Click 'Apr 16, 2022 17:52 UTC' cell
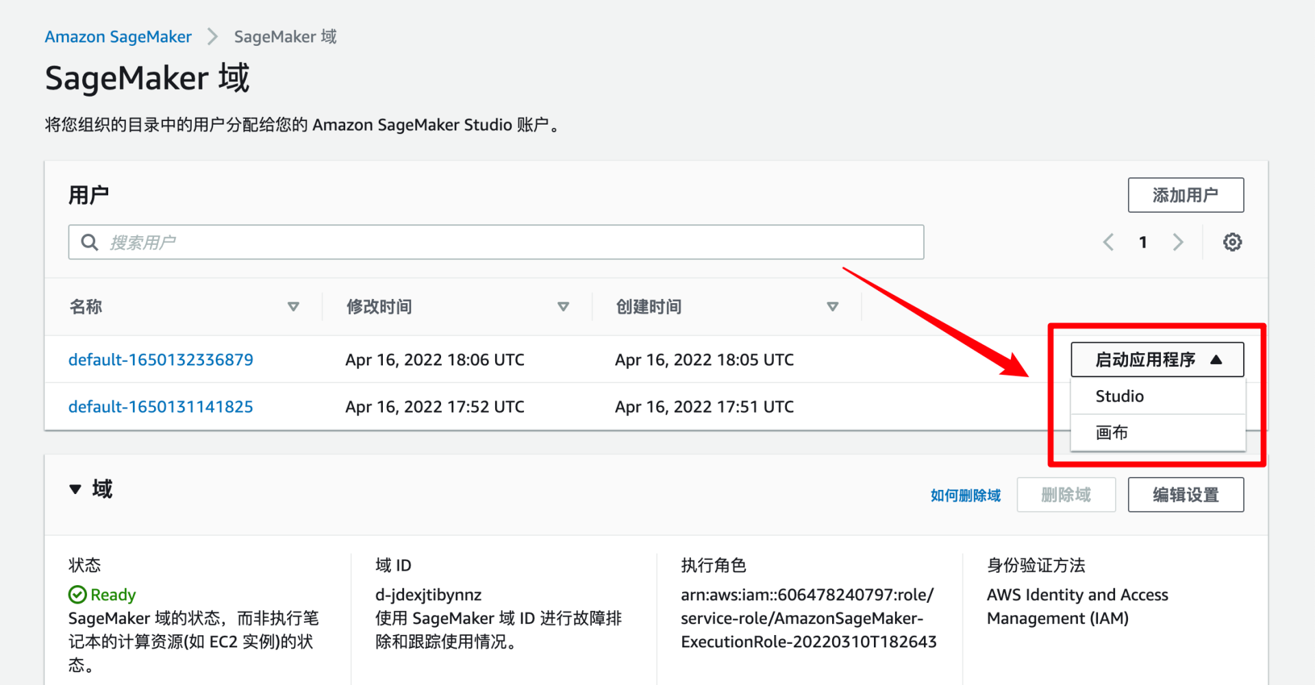This screenshot has width=1315, height=685. [435, 407]
